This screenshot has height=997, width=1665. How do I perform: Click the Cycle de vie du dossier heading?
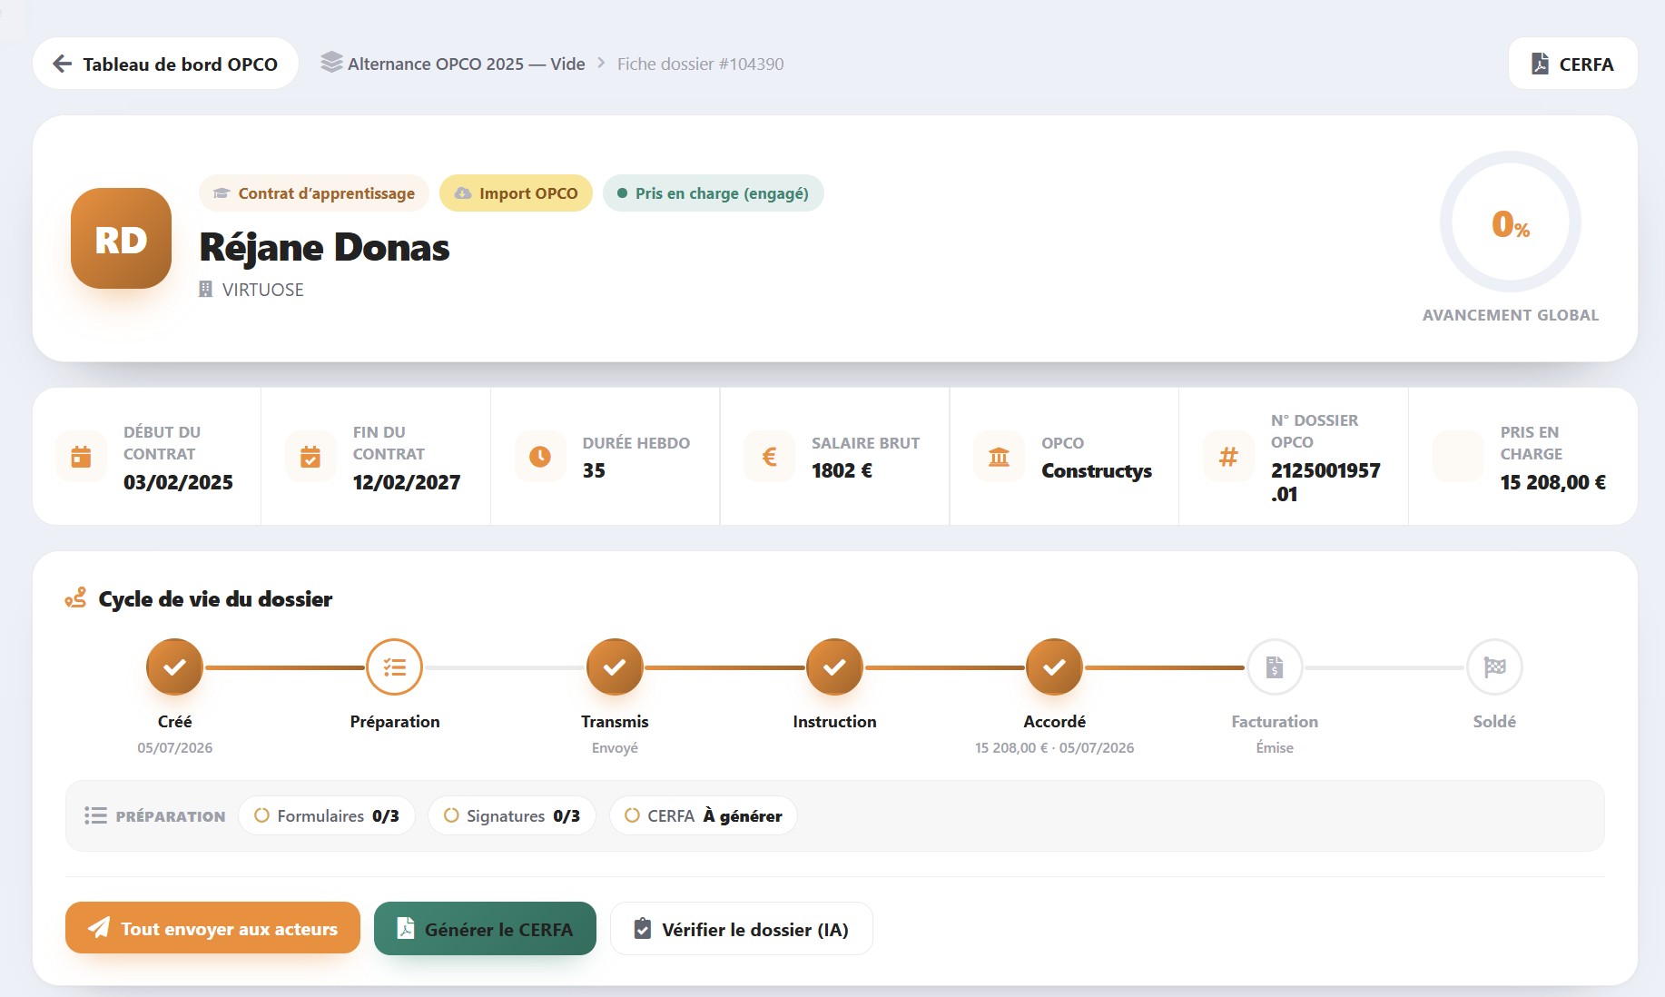pos(215,599)
